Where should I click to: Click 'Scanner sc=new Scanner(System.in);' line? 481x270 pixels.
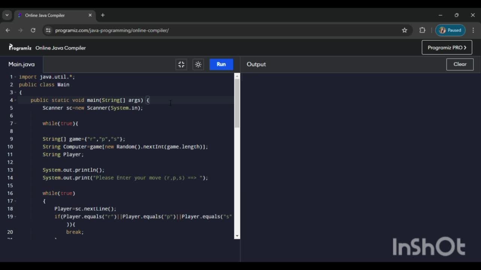(93, 108)
